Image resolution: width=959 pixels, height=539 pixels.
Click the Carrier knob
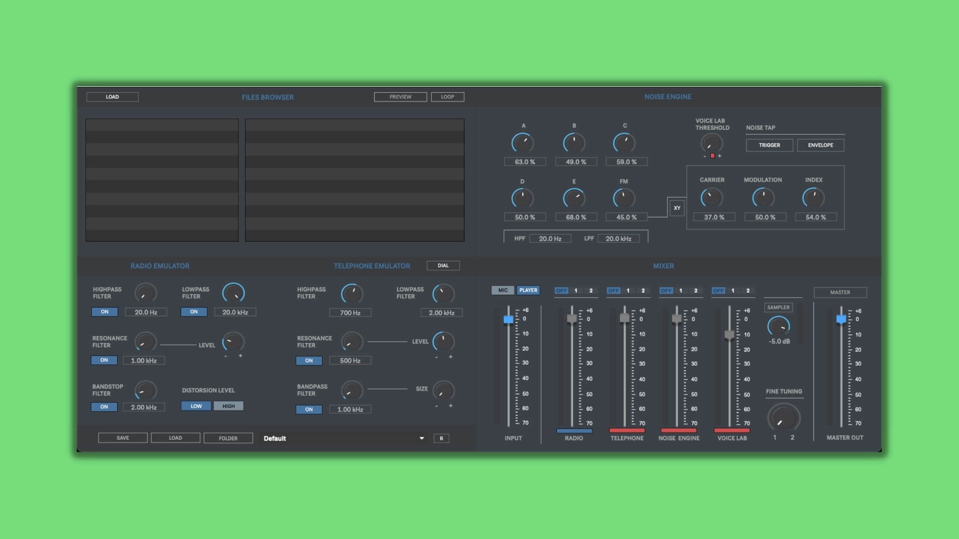coord(712,198)
